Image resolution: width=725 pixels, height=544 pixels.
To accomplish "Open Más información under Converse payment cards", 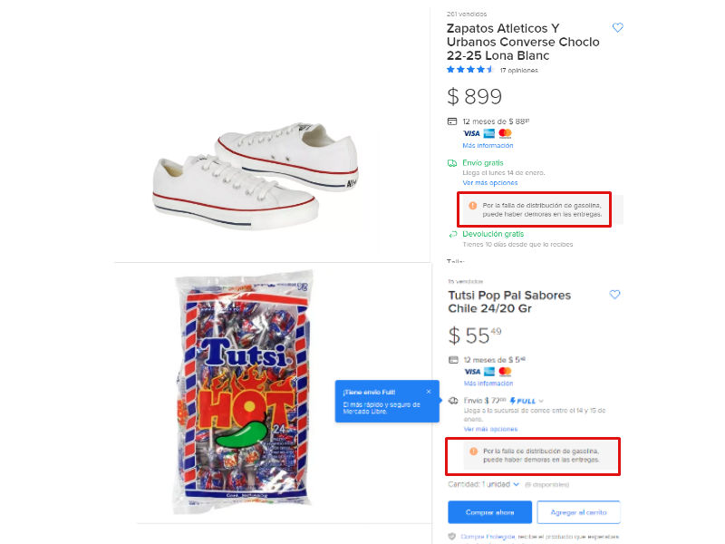I will coord(488,145).
